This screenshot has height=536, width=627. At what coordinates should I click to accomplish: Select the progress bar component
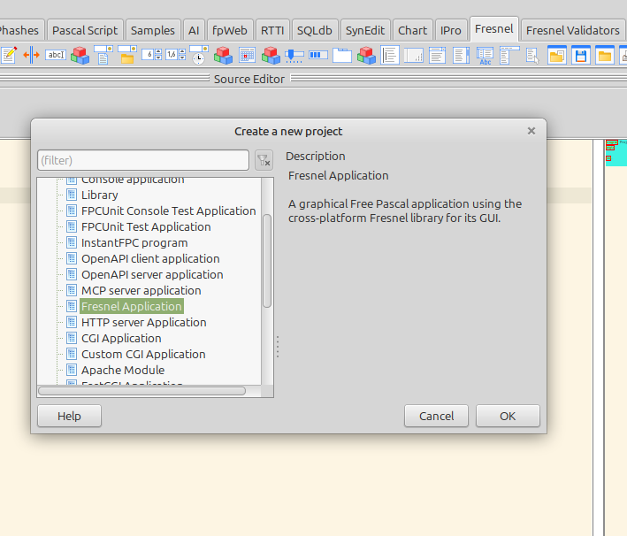(318, 55)
